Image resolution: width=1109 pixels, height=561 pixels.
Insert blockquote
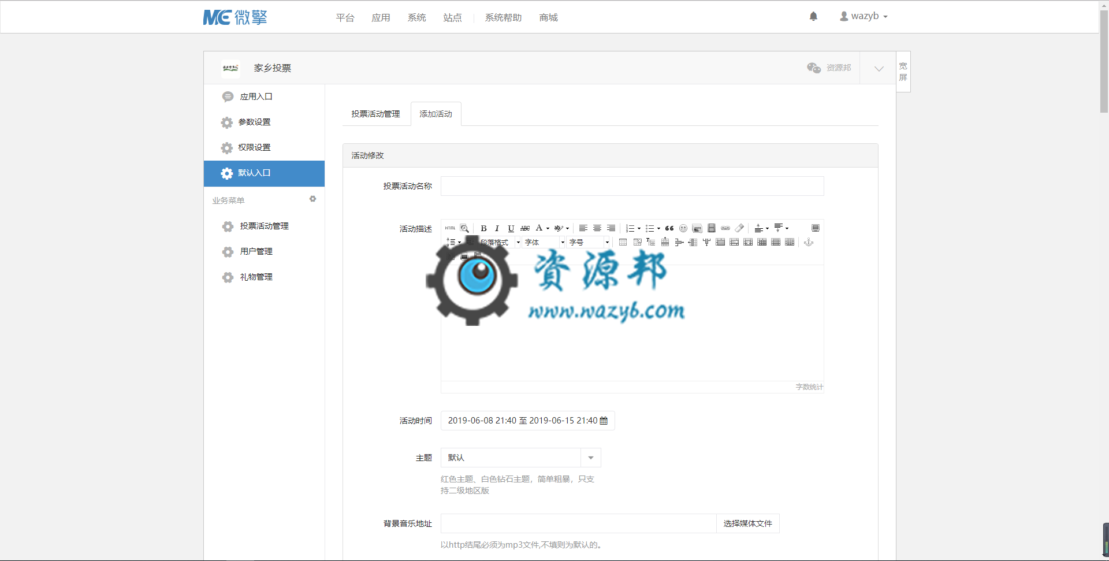669,228
